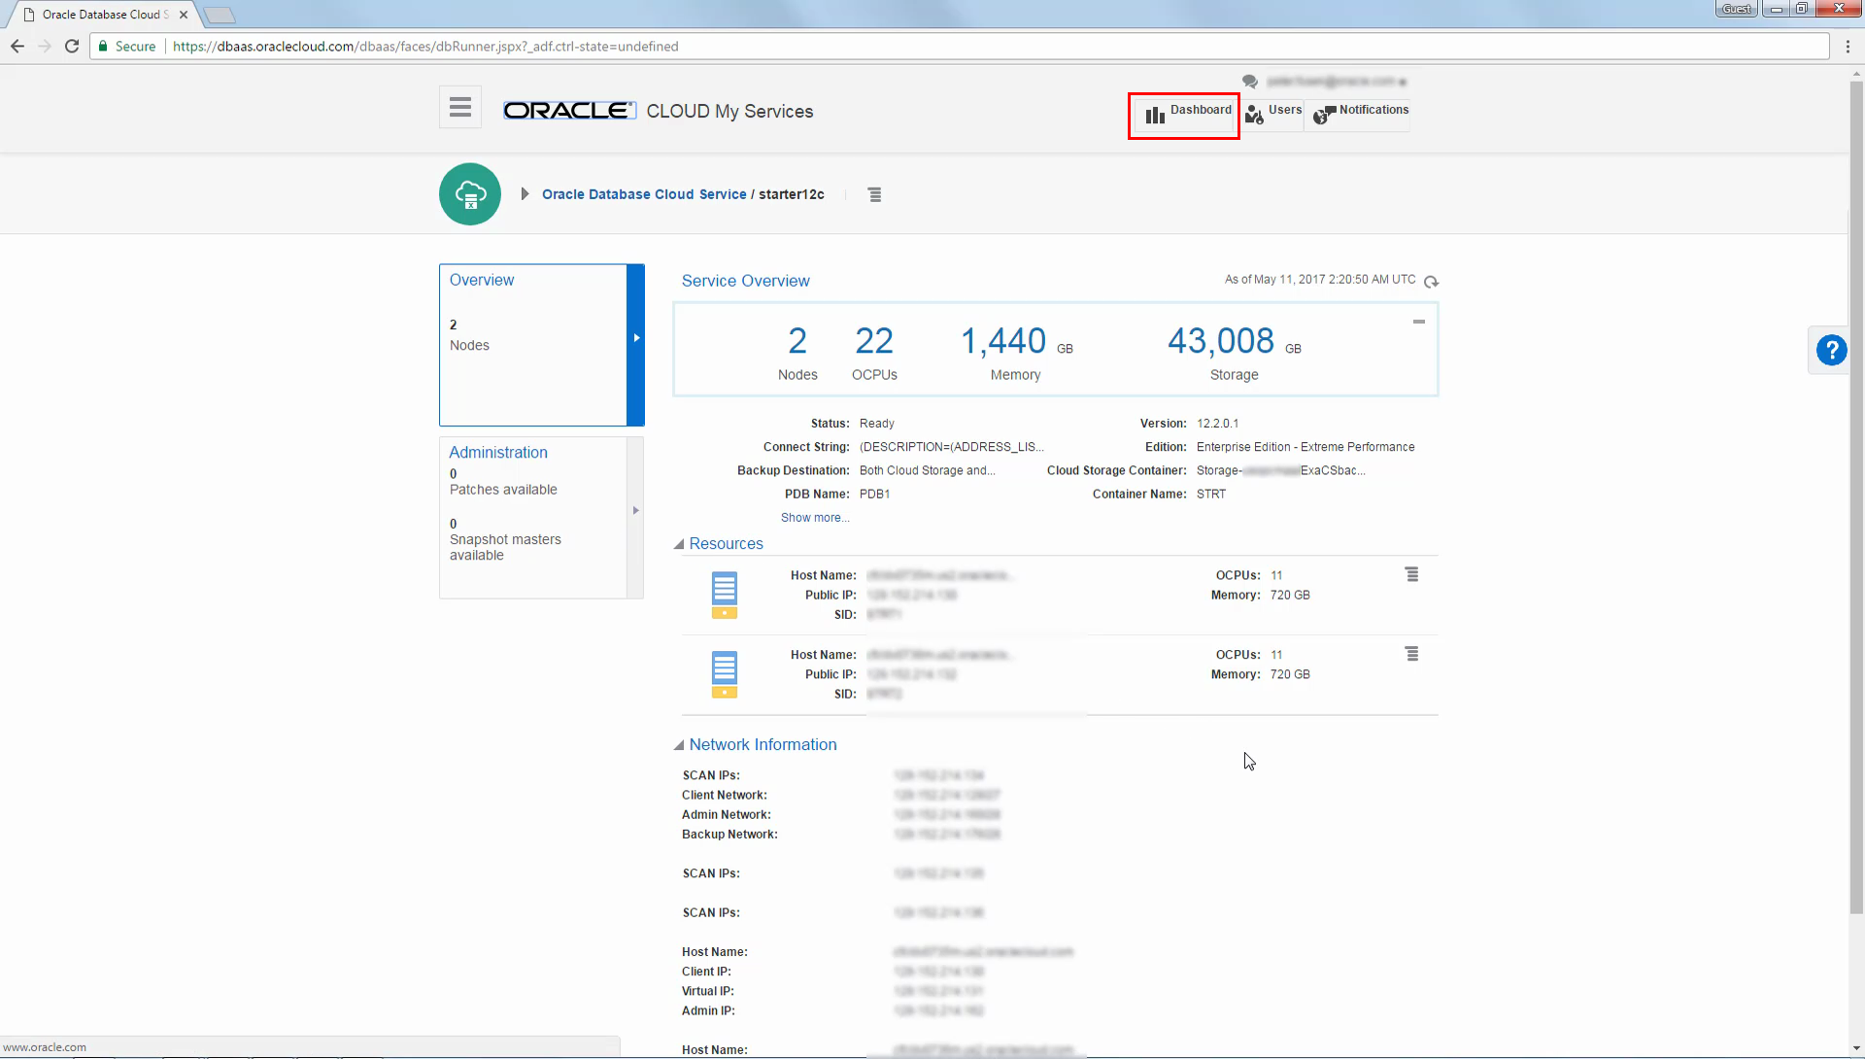Open the Chrome menu dots
This screenshot has height=1059, width=1865.
[x=1848, y=46]
